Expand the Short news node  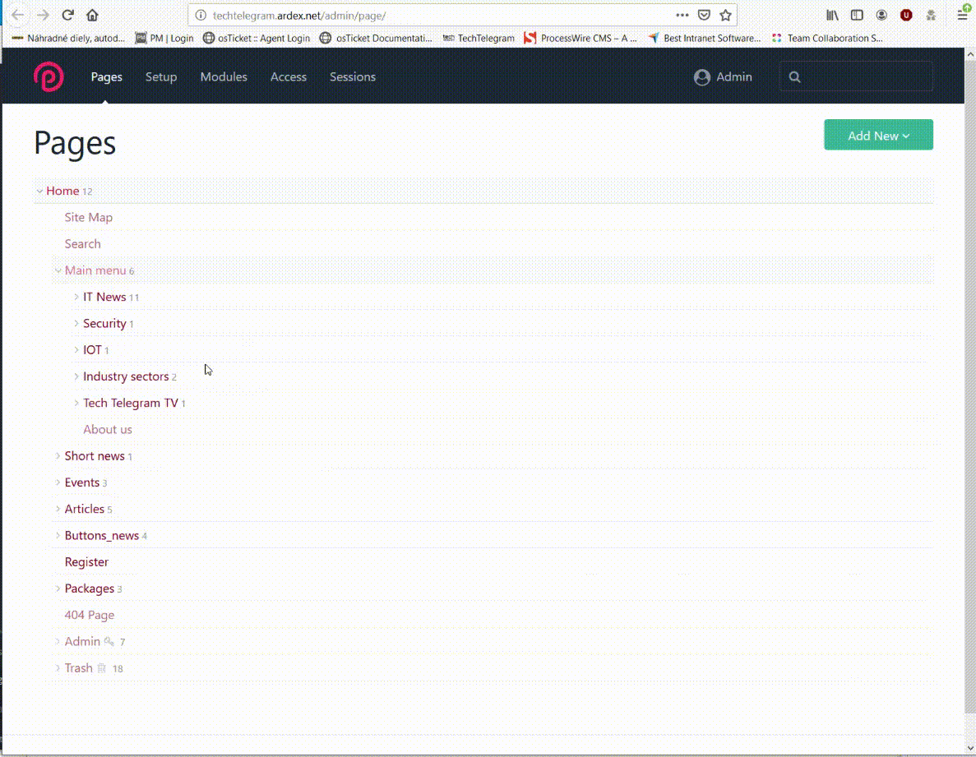[58, 456]
